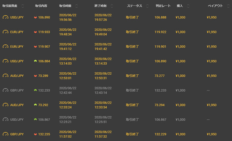Click end time 2020/06/22 12:53:31
The height and width of the screenshot is (141, 232).
(103, 76)
